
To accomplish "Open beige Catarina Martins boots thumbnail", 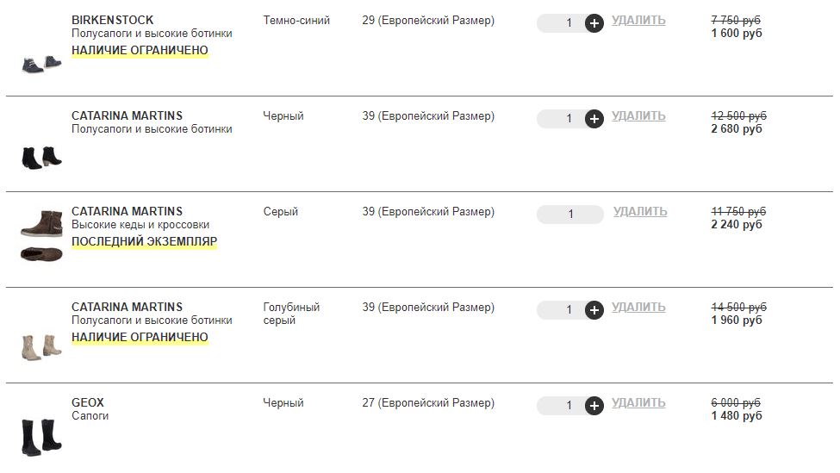I will coord(41,347).
